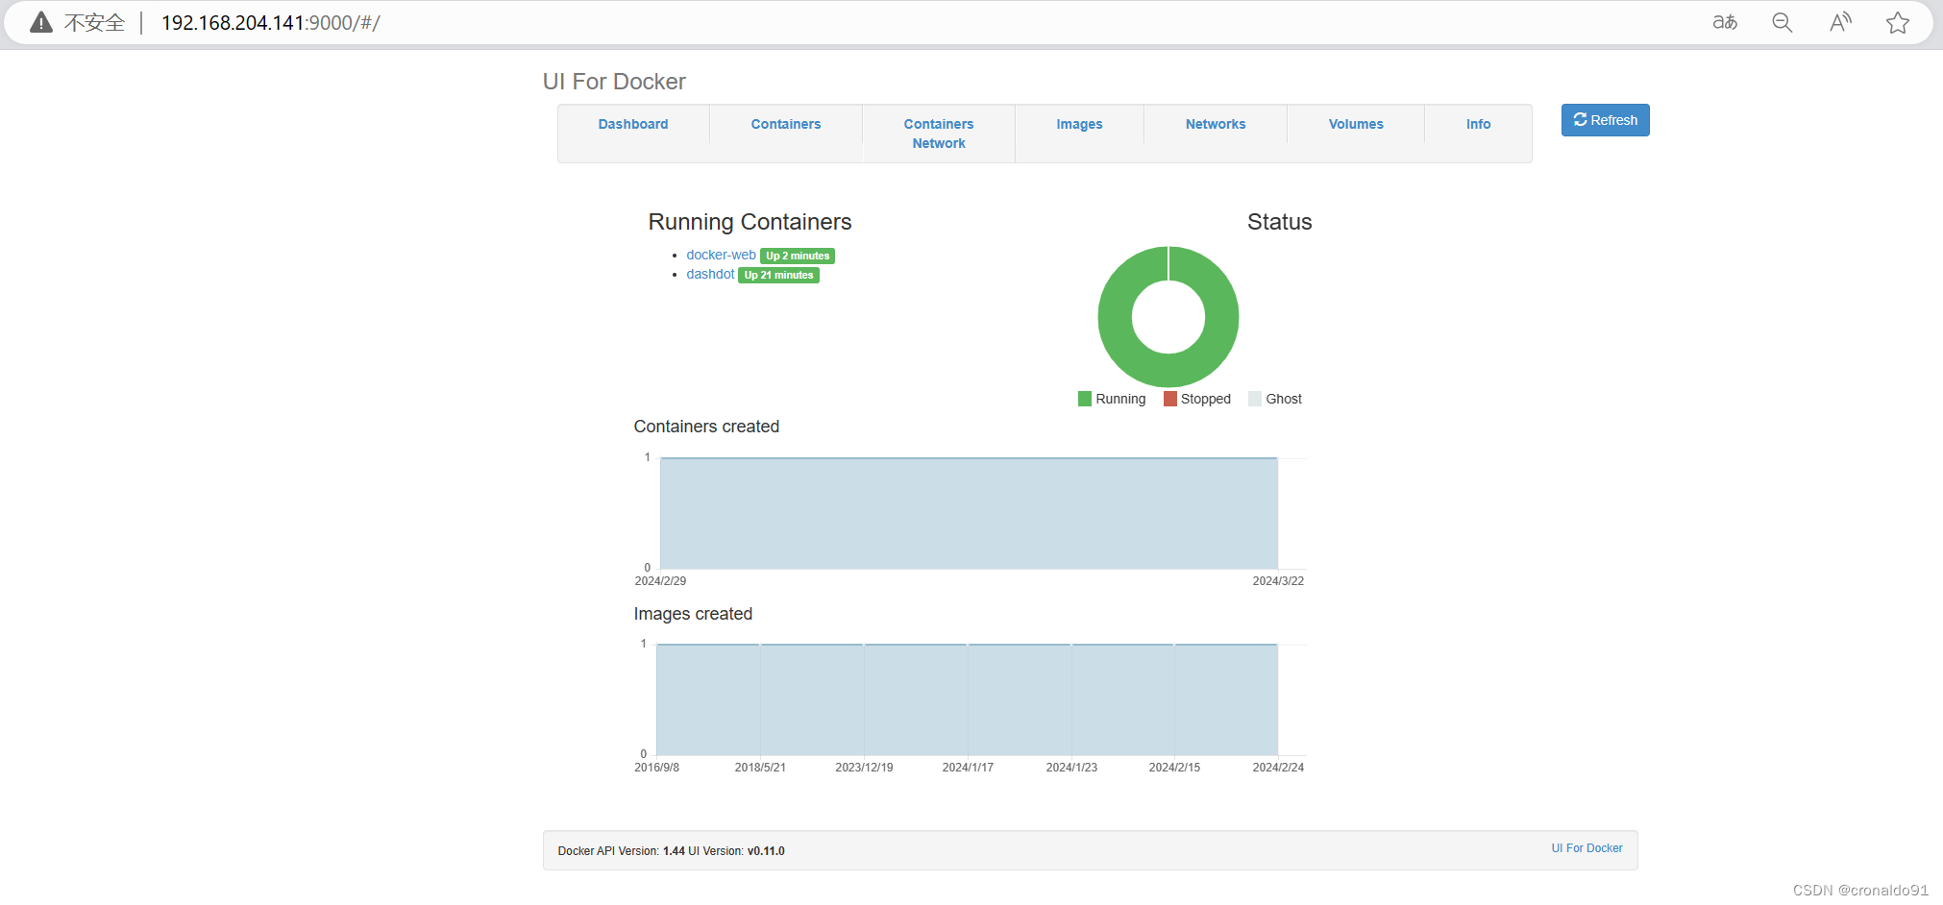Open the Volumes tab
1943x905 pixels.
coord(1355,124)
